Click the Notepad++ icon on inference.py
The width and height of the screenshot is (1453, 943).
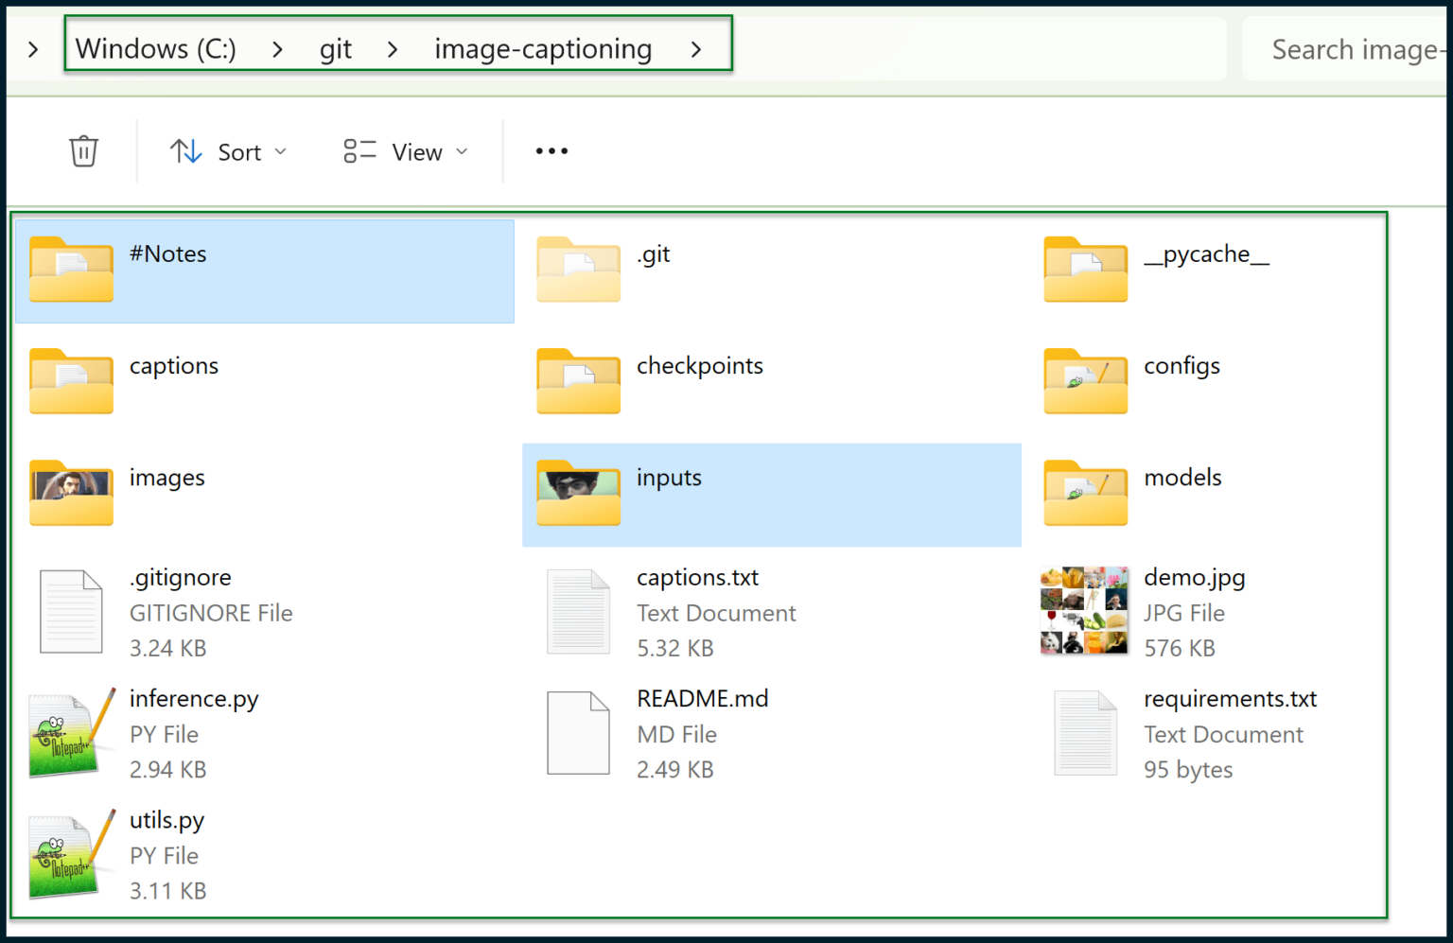tap(64, 733)
